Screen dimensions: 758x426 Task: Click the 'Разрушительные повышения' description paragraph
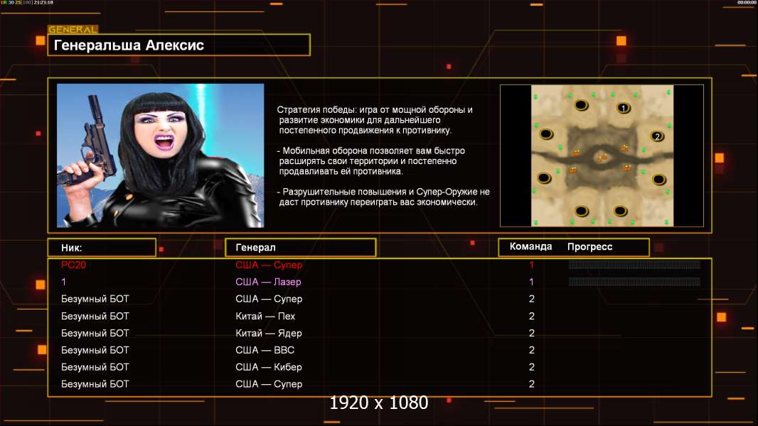pos(383,197)
